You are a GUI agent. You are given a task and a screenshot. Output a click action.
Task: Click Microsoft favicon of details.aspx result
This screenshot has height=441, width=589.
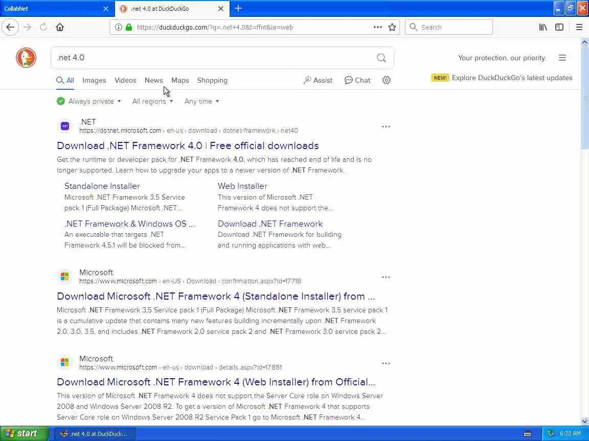(65, 362)
